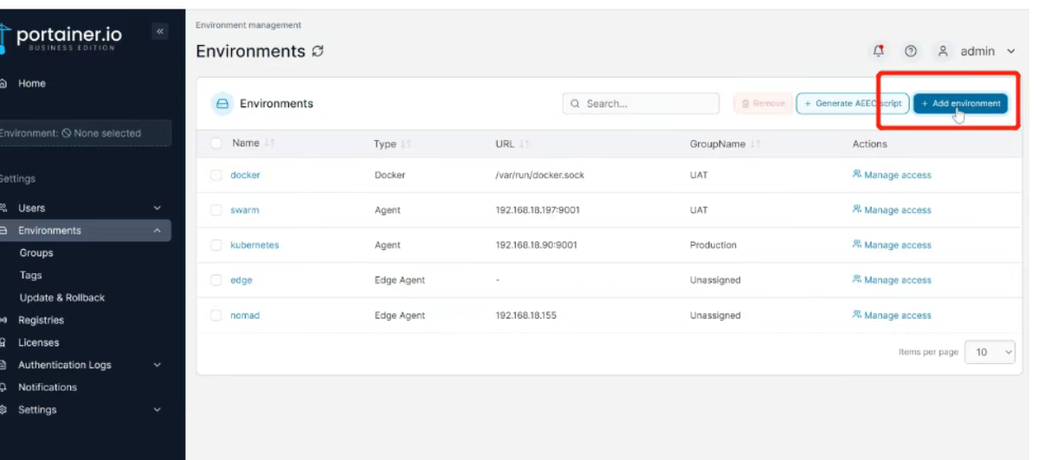1064x460 pixels.
Task: Select the kubernetes row checkbox
Action: pyautogui.click(x=216, y=246)
